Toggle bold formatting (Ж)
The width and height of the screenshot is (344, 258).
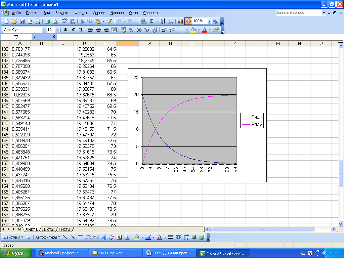coord(66,30)
